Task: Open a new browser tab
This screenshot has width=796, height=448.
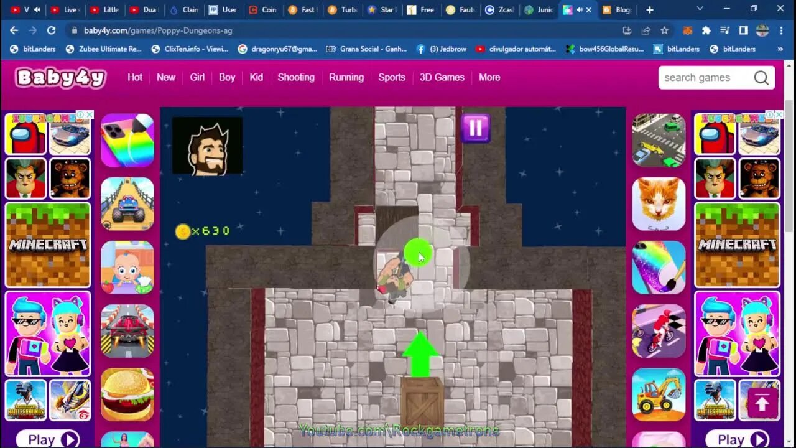Action: (650, 9)
